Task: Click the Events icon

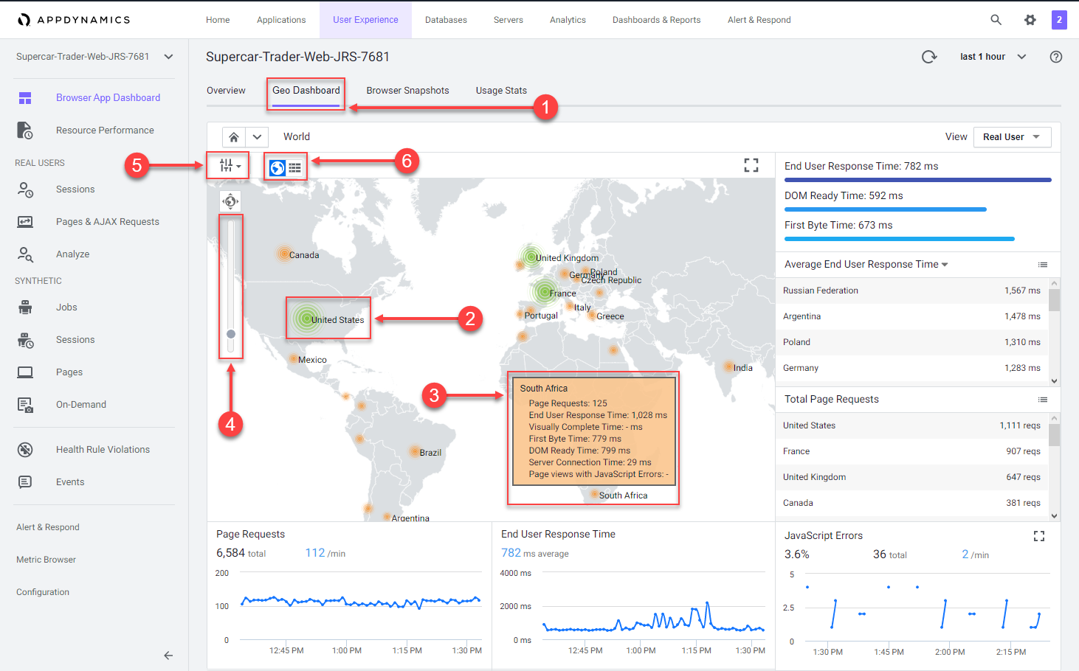Action: tap(25, 482)
